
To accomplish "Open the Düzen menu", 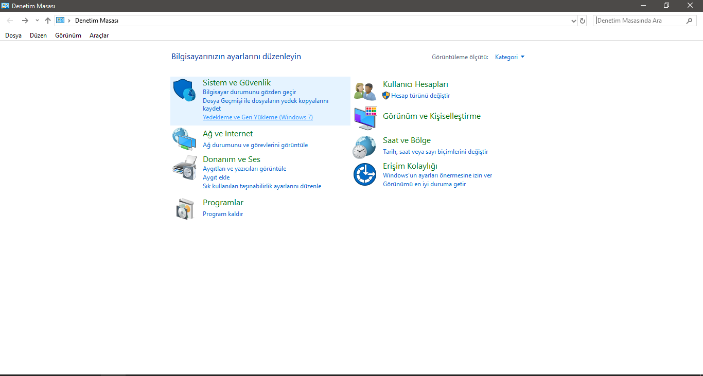I will 38,35.
